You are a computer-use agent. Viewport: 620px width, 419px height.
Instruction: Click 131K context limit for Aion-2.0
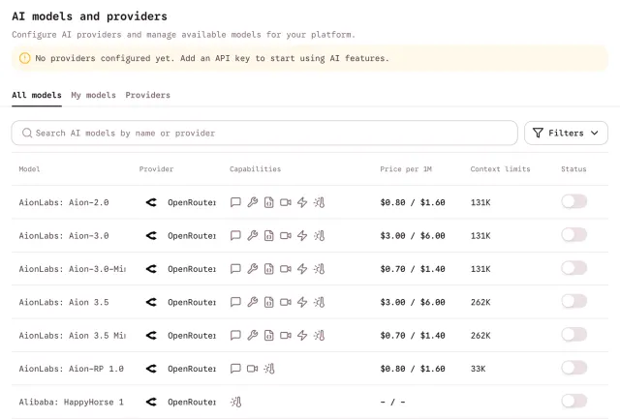480,202
